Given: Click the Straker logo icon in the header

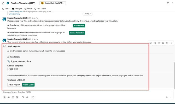Looking at the screenshot, I should click(x=8, y=3).
